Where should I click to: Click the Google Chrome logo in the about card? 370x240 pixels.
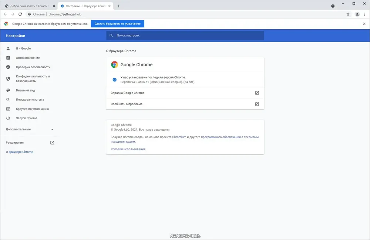click(114, 64)
